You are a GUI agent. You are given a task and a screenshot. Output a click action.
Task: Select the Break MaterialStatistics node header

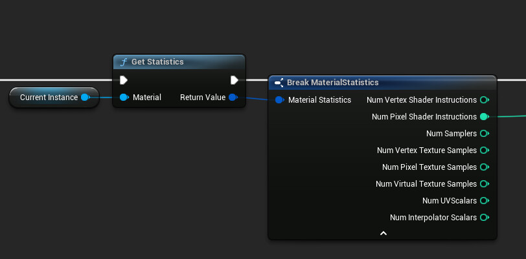(382, 82)
